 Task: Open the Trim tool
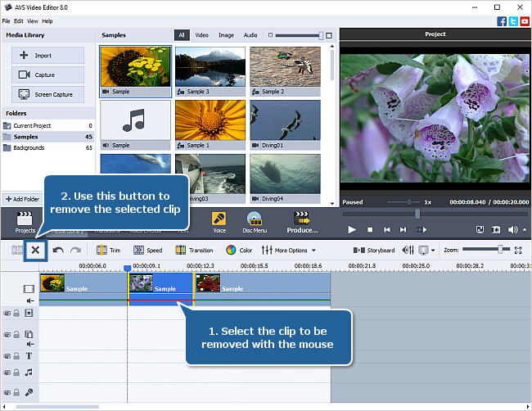[108, 250]
